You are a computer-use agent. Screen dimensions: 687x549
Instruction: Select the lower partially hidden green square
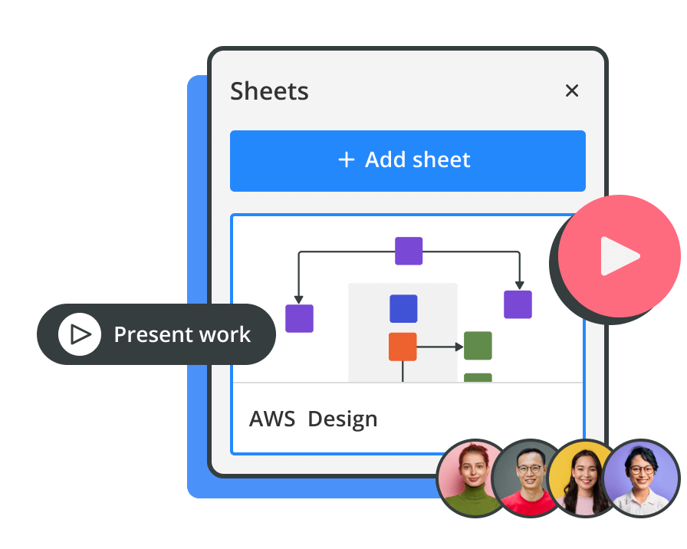[x=478, y=377]
